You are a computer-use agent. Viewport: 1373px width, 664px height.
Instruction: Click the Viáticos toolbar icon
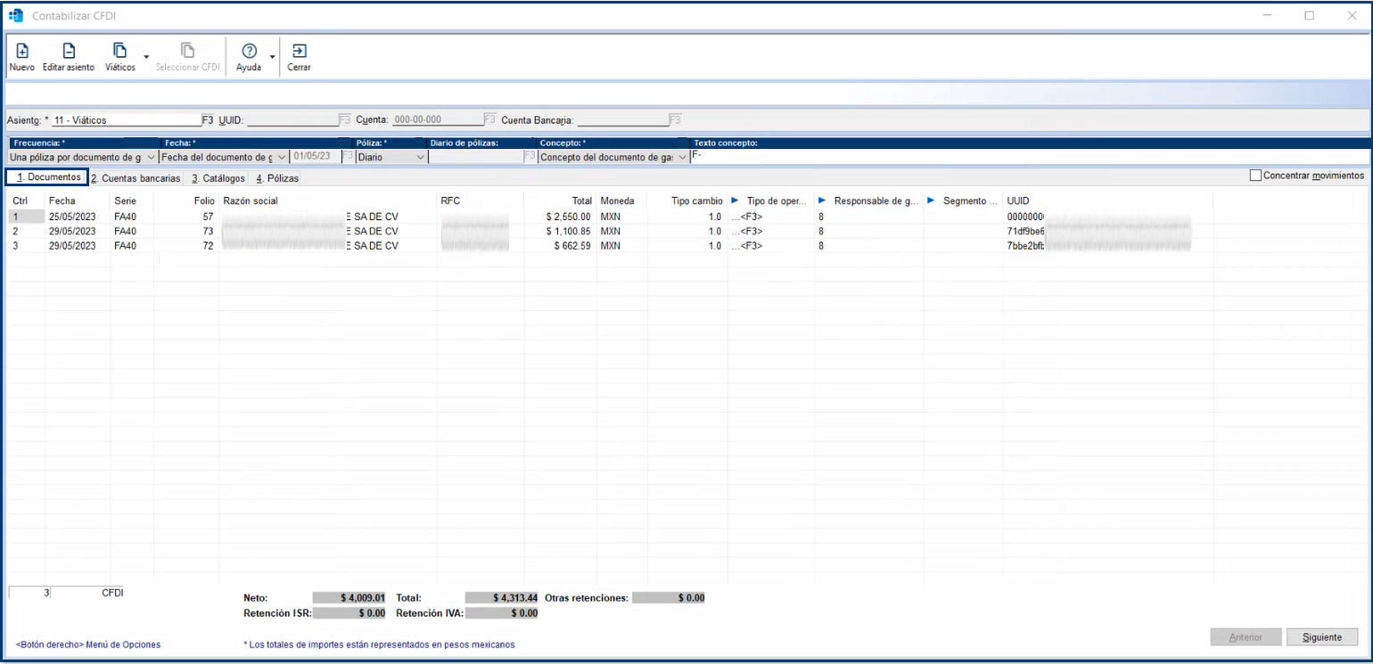click(x=120, y=52)
